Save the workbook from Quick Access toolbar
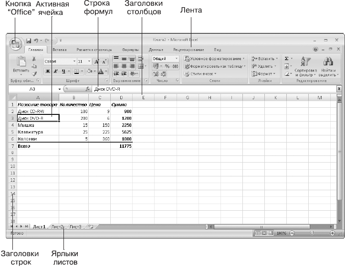Image resolution: width=345 pixels, height=267 pixels. pos(29,41)
